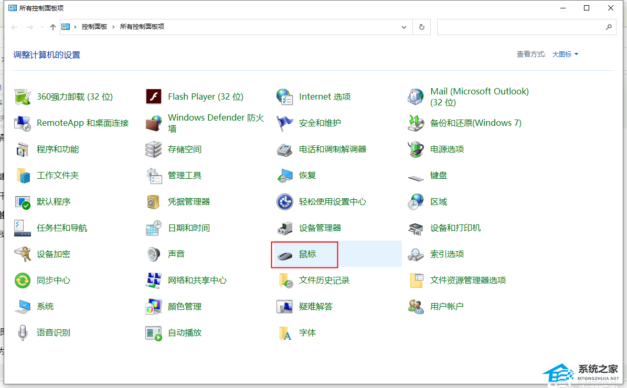Click the 声音 speaker icon
This screenshot has width=627, height=388.
tap(153, 254)
